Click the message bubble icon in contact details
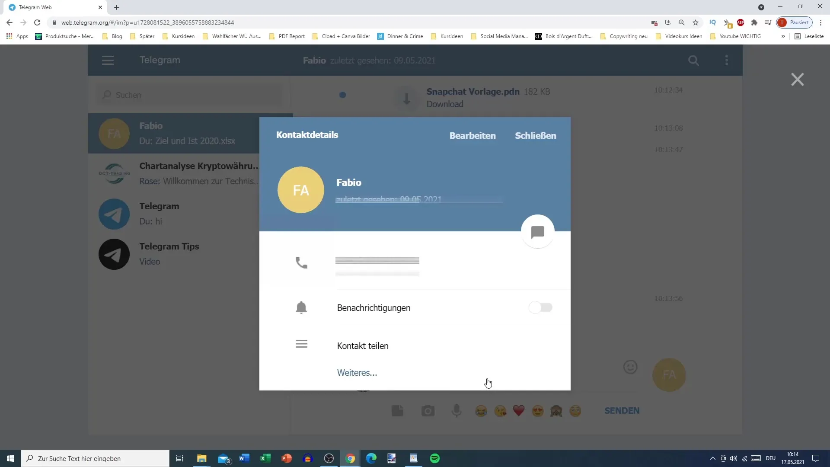The image size is (830, 467). [537, 232]
